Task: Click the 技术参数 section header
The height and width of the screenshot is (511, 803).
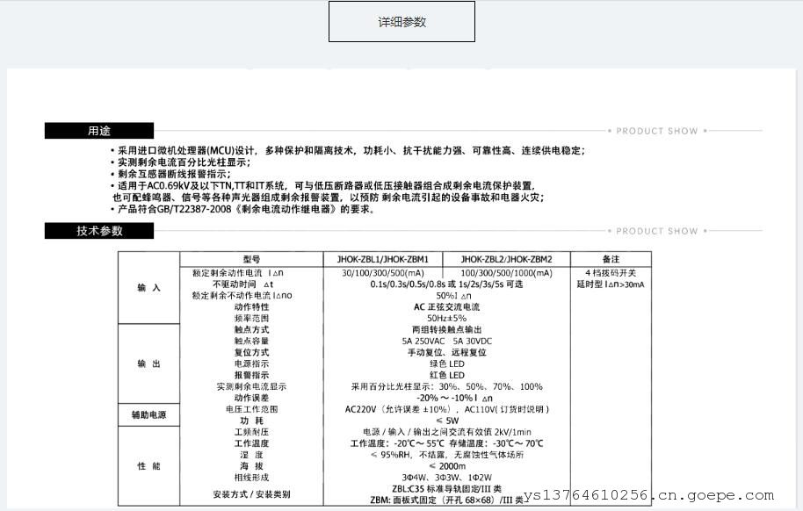Action: pyautogui.click(x=99, y=231)
